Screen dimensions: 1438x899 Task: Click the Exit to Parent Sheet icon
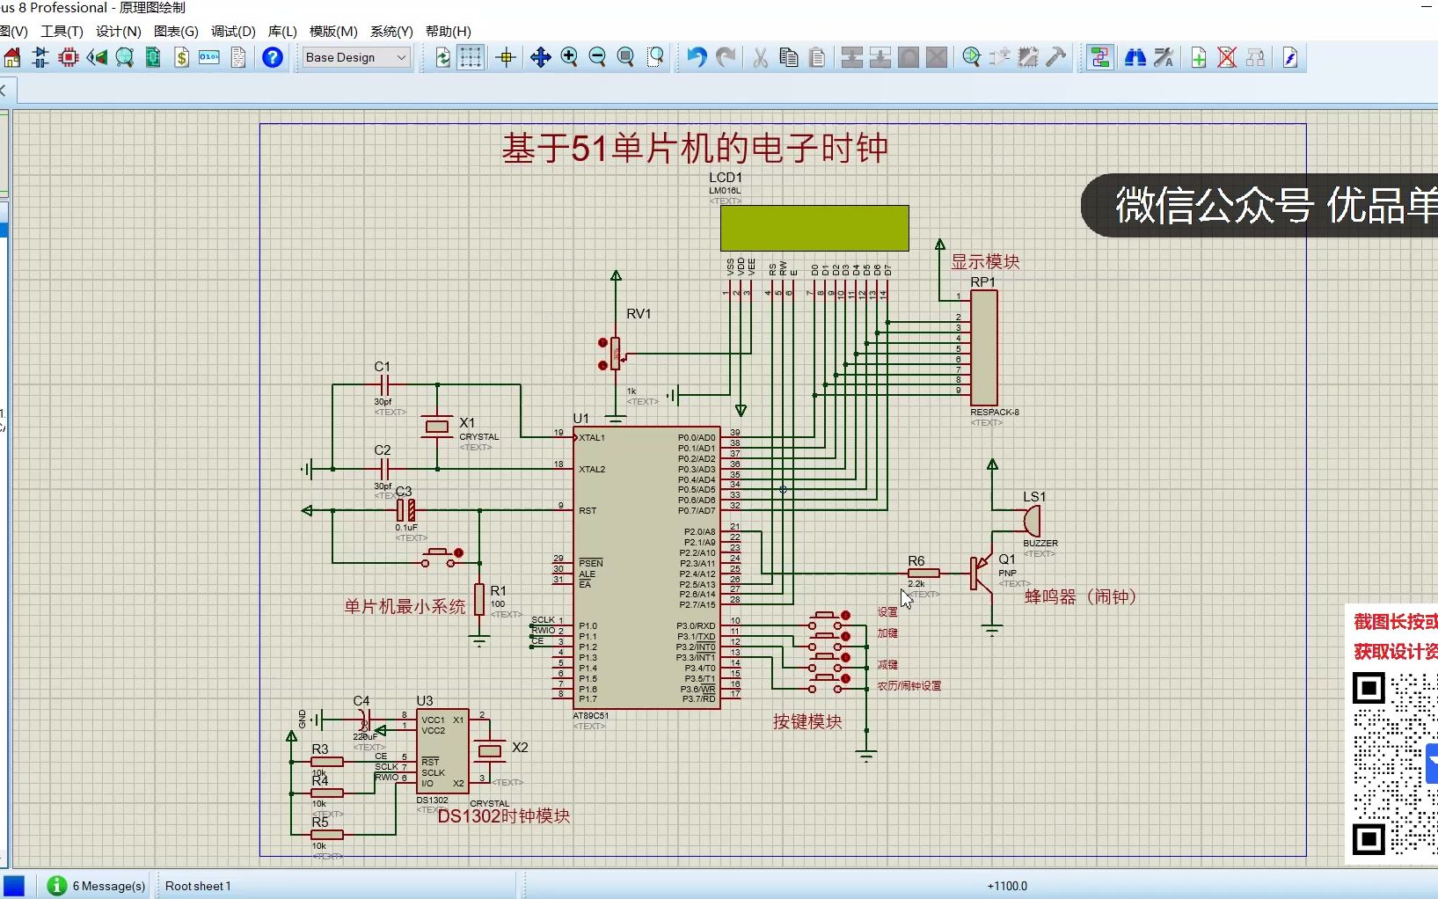[x=1255, y=58]
